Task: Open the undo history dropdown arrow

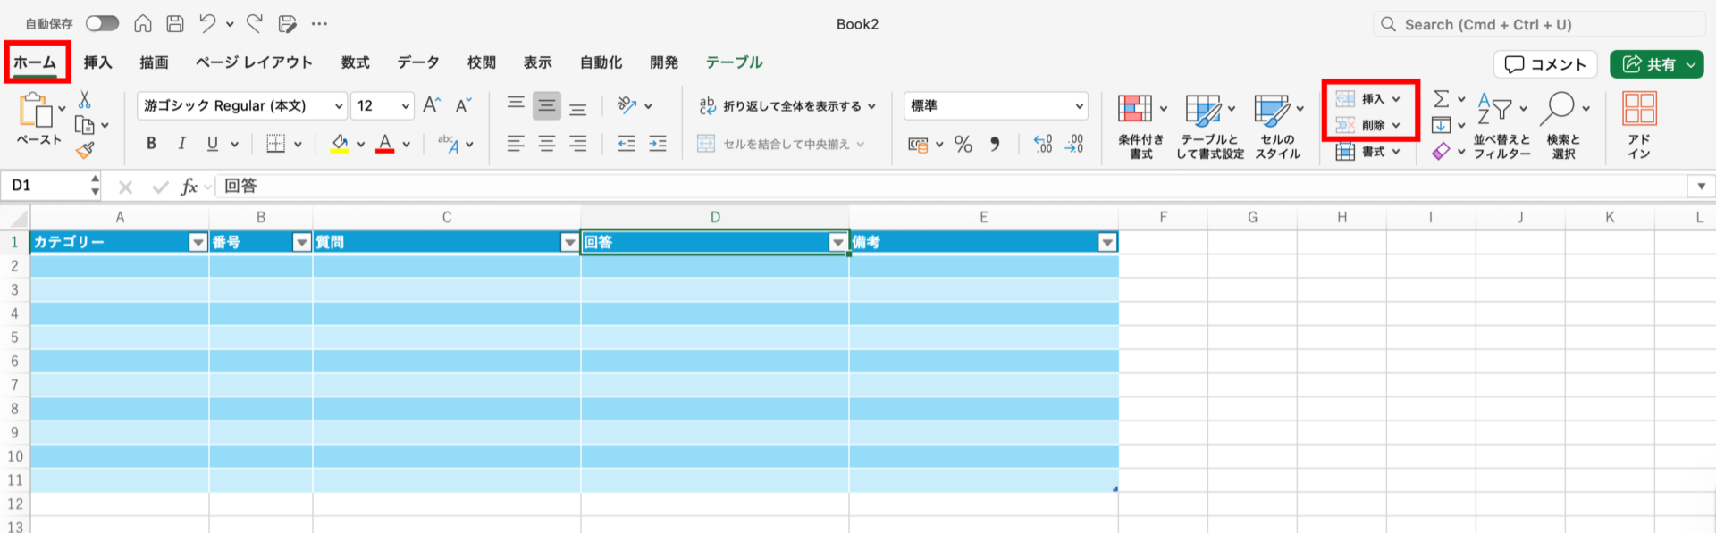Action: tap(230, 24)
